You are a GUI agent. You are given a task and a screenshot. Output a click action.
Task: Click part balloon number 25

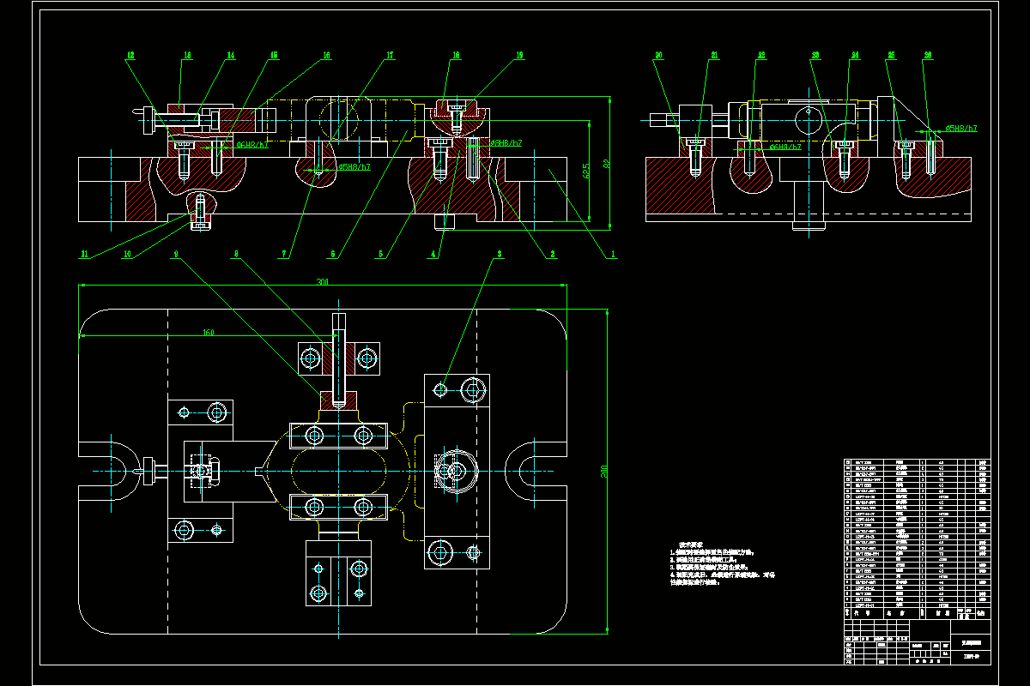coord(891,56)
